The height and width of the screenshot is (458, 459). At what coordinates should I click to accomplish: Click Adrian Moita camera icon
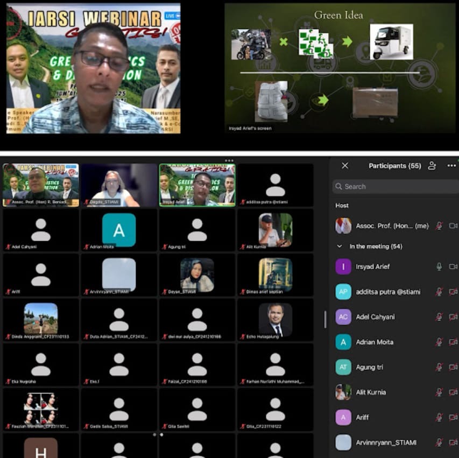[x=453, y=342]
